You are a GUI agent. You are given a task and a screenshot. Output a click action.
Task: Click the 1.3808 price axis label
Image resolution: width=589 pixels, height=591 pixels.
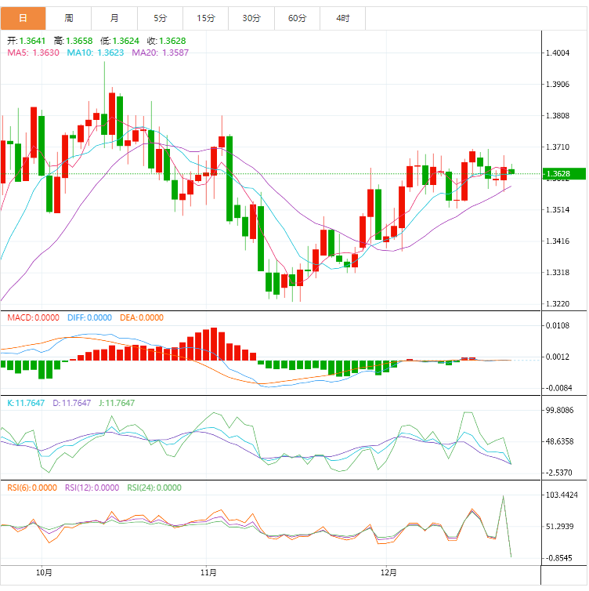[x=558, y=115]
